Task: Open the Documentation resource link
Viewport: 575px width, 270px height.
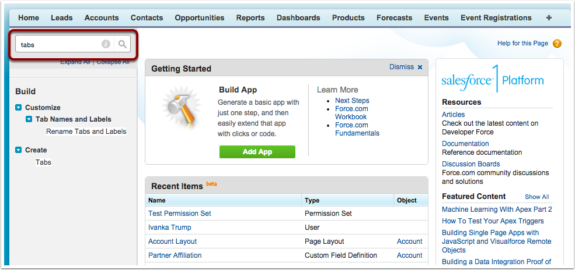Action: tap(465, 144)
